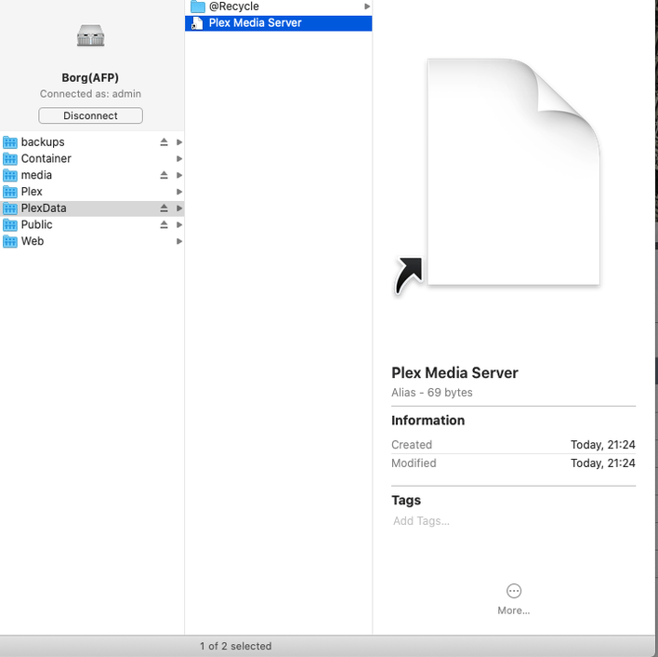Select the Public share folder icon

tap(10, 225)
